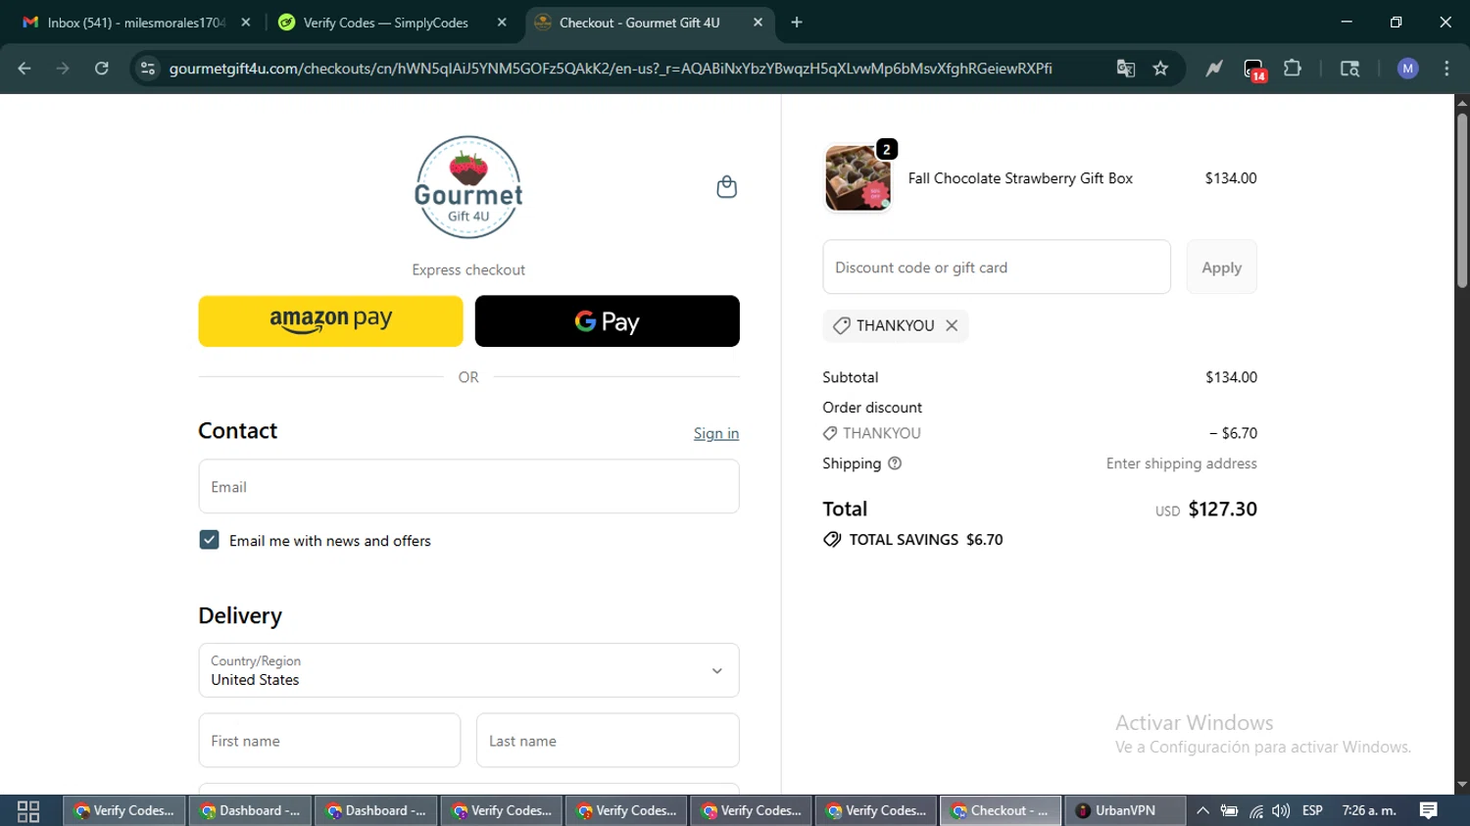Show hidden system tray icons

tap(1202, 810)
